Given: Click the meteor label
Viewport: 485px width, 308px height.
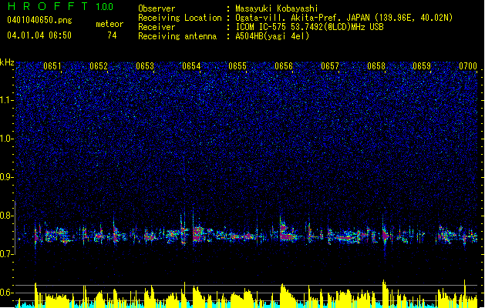Looking at the screenshot, I should 109,24.
